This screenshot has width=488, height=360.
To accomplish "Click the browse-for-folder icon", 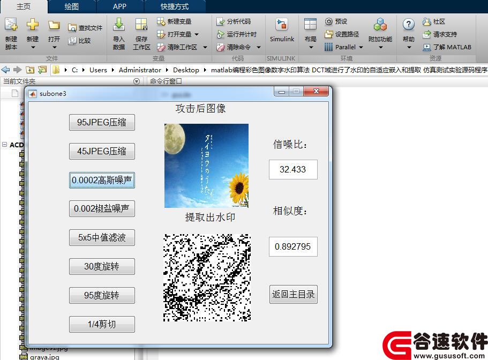I will click(x=42, y=70).
